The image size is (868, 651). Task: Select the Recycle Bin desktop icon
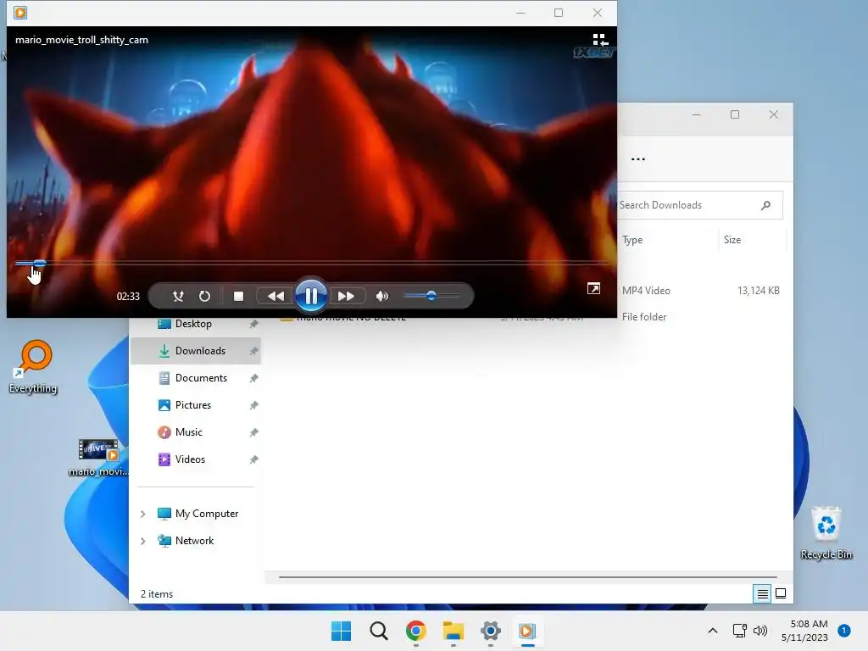coord(826,533)
